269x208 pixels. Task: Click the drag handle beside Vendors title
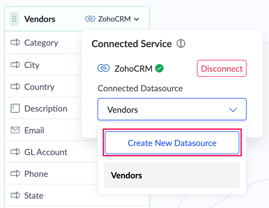[x=14, y=19]
